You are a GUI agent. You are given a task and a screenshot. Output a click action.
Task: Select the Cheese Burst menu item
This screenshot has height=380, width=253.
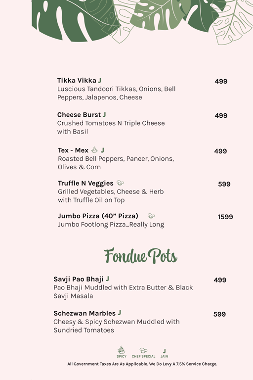(x=79, y=115)
